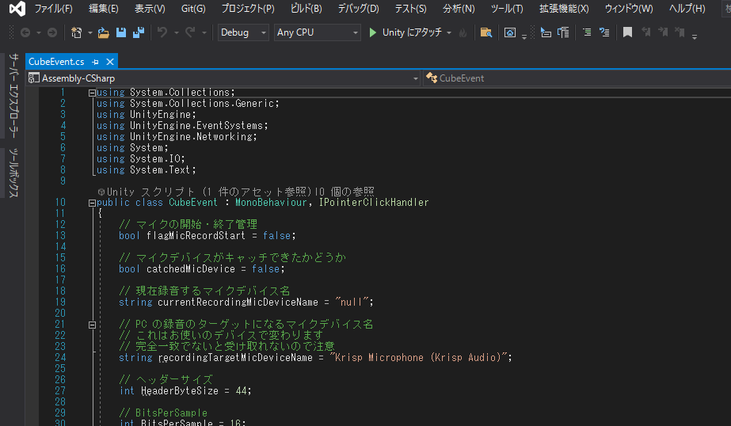731x426 pixels.
Task: Click the Visual Studio logo icon
Action: point(17,9)
